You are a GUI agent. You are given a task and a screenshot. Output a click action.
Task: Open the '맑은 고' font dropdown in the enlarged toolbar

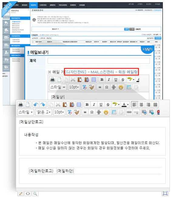(43, 112)
